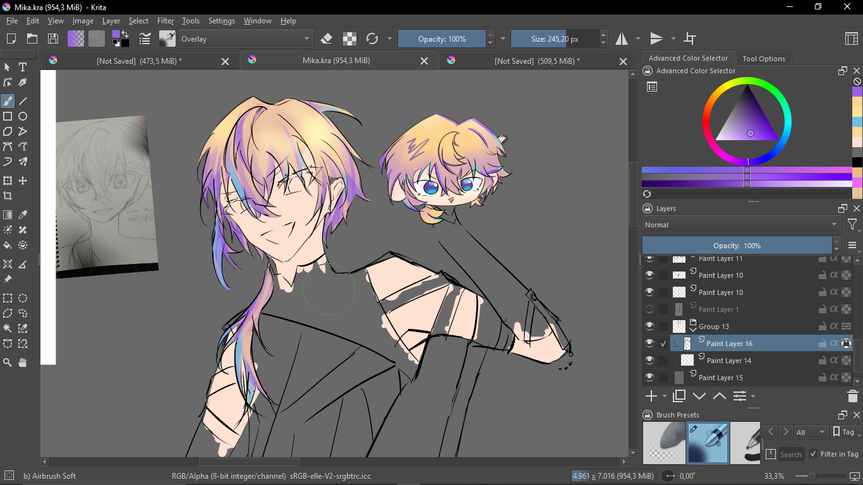Delete the layer with the trash icon
Screen dimensions: 863x485
pyautogui.click(x=852, y=397)
